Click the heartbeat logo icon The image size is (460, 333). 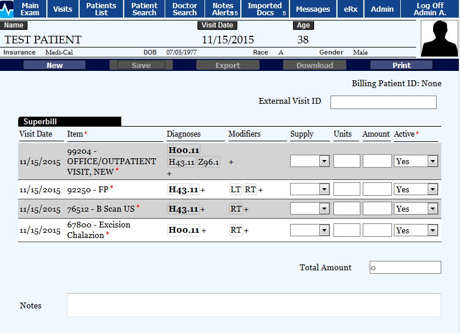tap(6, 9)
